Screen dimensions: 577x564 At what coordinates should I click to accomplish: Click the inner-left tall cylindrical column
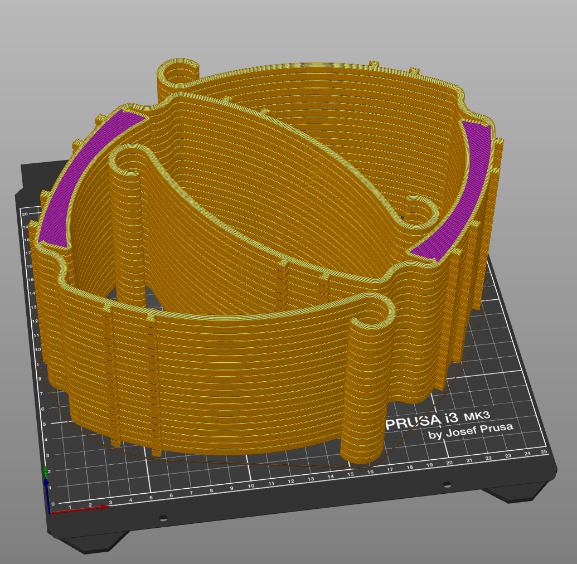click(x=127, y=223)
